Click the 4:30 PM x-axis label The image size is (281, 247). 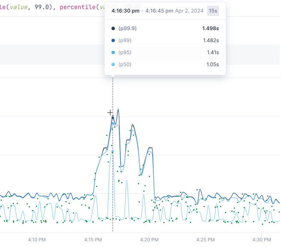pyautogui.click(x=260, y=240)
